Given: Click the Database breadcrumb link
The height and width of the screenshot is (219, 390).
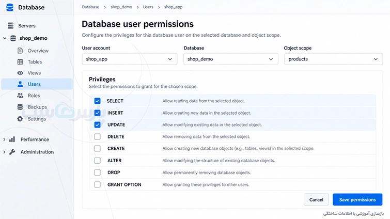Looking at the screenshot, I should [x=90, y=7].
